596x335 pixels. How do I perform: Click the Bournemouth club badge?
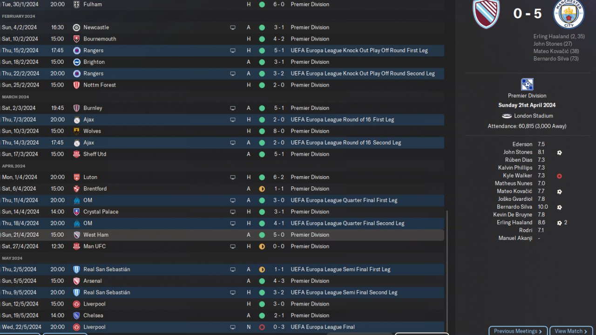coord(77,39)
